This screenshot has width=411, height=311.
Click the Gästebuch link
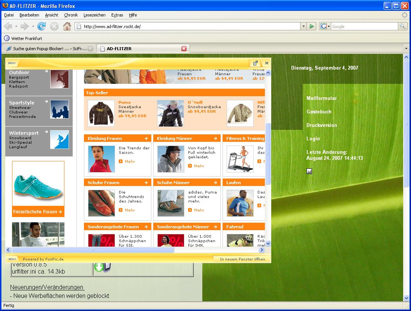[319, 112]
